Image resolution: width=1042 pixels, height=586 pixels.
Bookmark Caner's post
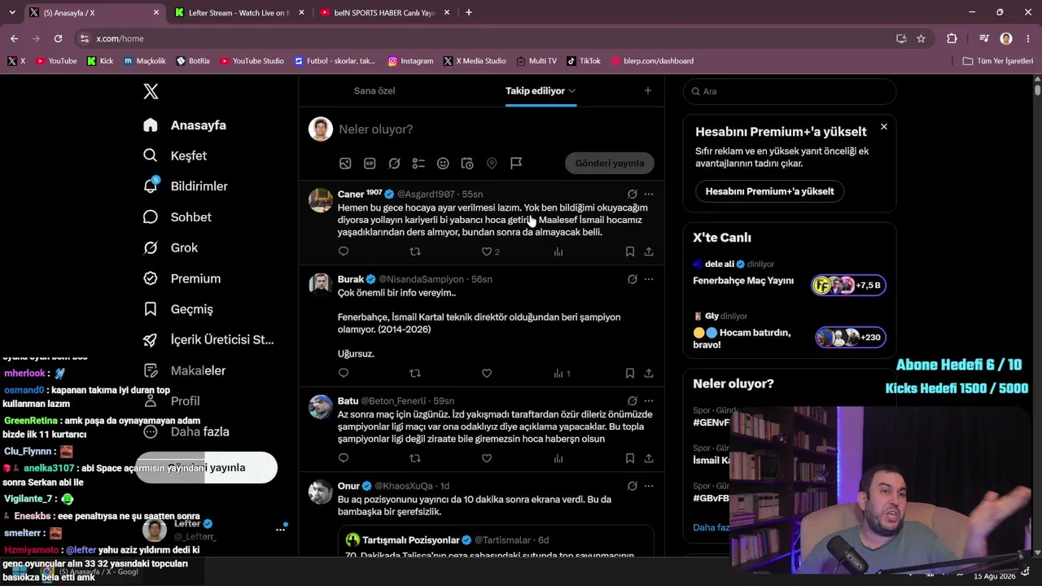(x=630, y=251)
